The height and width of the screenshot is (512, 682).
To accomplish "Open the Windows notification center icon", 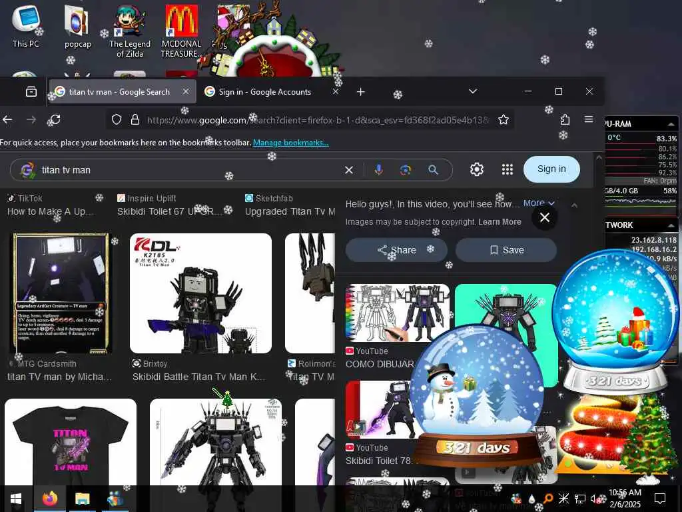I will pyautogui.click(x=660, y=499).
